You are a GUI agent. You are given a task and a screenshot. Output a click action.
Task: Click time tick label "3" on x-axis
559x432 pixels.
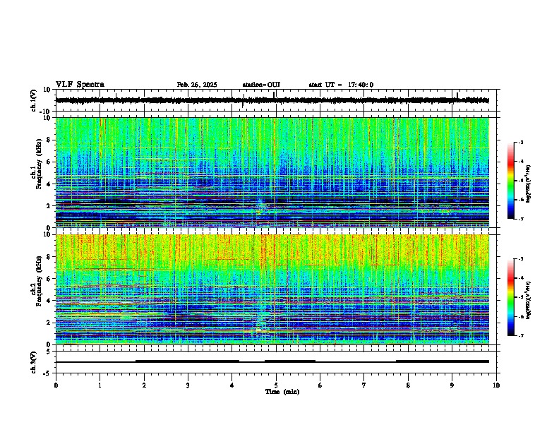(x=188, y=385)
